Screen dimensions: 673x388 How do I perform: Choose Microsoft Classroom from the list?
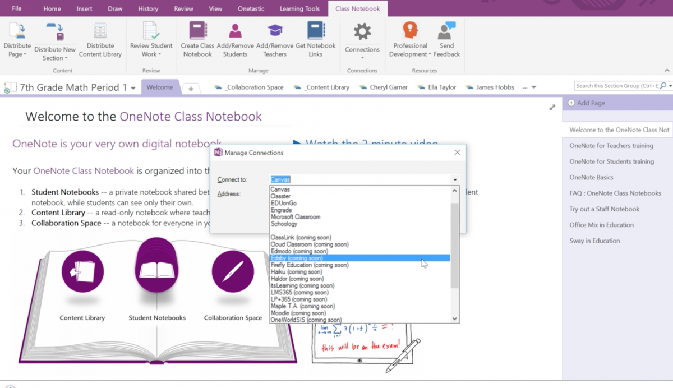pos(360,217)
